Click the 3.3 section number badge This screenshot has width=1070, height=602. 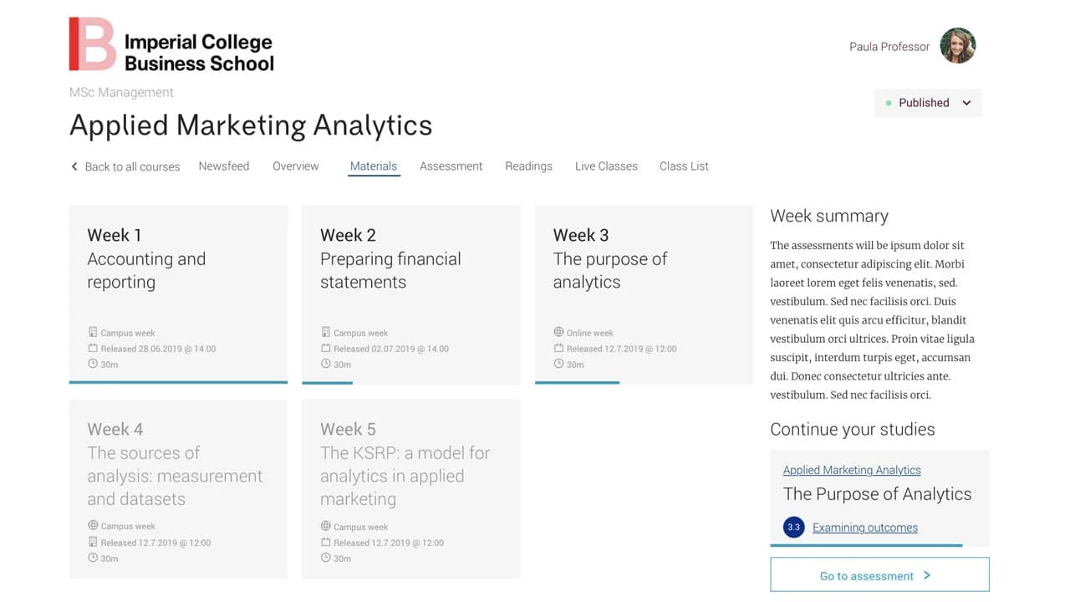point(794,528)
